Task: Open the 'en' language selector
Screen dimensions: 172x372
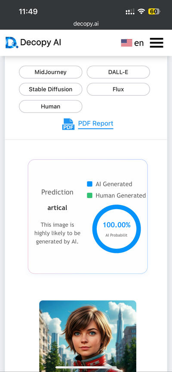Action: [x=139, y=43]
